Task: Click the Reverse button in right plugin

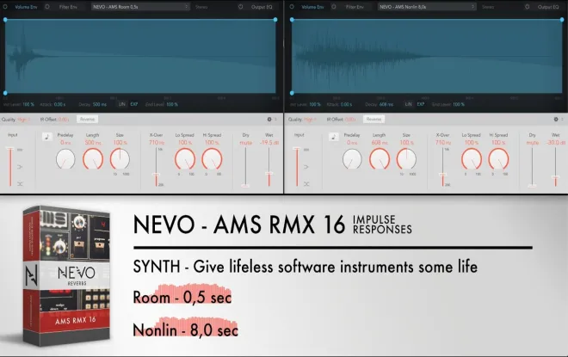Action: pyautogui.click(x=374, y=119)
